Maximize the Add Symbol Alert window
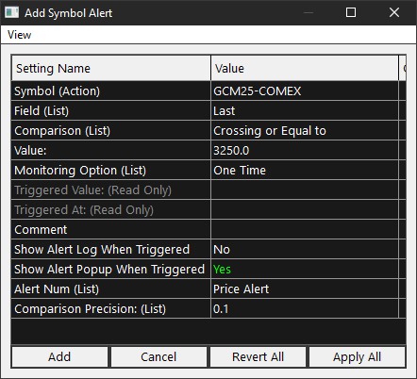Image resolution: width=417 pixels, height=379 pixels. (351, 12)
